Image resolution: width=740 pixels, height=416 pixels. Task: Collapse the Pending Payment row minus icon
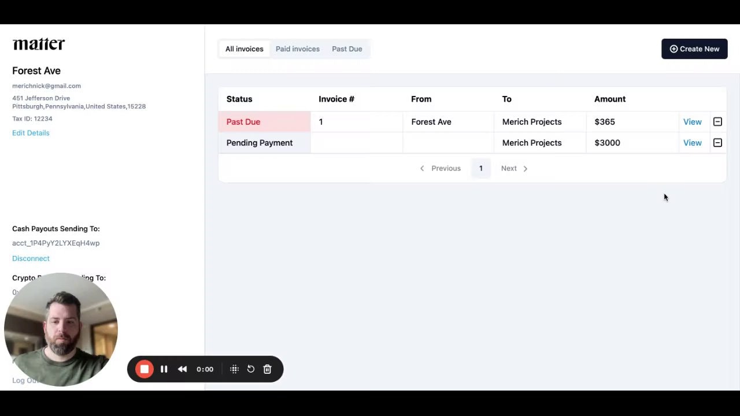[717, 143]
